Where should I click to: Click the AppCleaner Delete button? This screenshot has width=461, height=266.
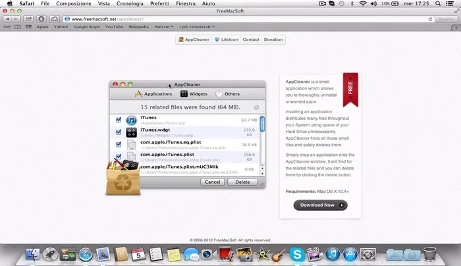[242, 182]
